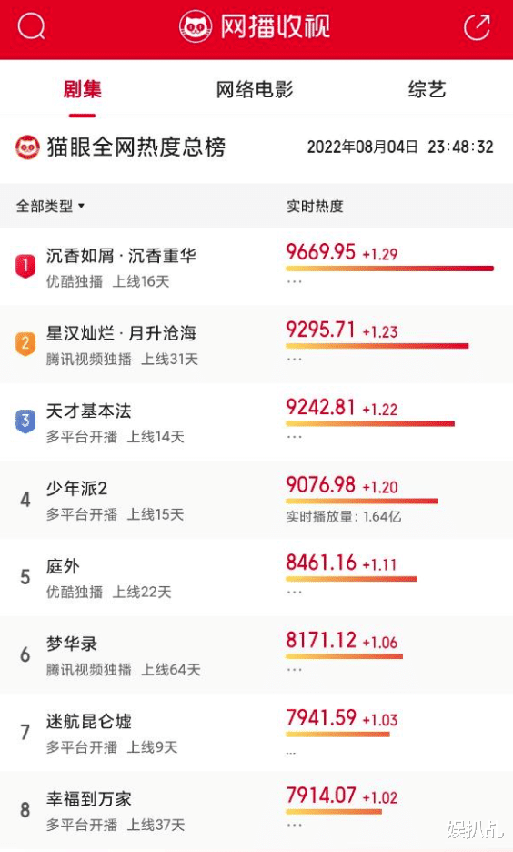
Task: Tap the search magnifier icon
Action: pos(32,26)
